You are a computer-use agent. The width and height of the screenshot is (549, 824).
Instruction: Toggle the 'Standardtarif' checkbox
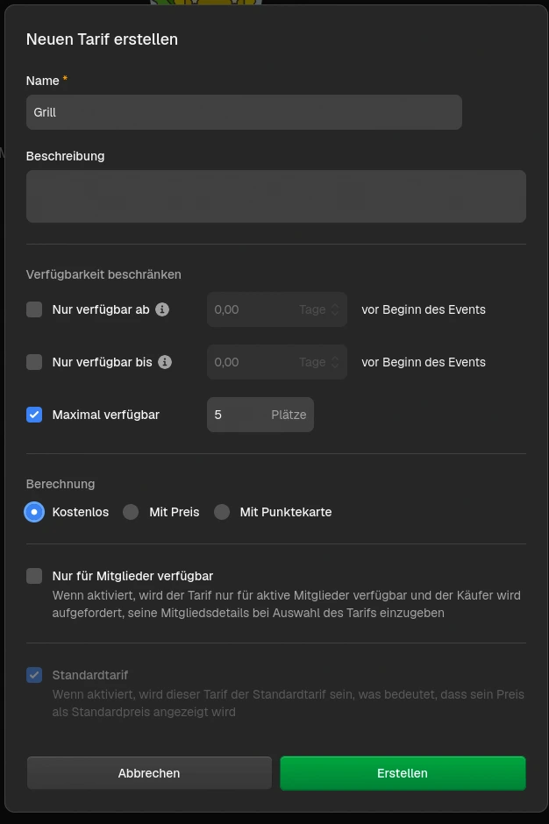[x=34, y=675]
